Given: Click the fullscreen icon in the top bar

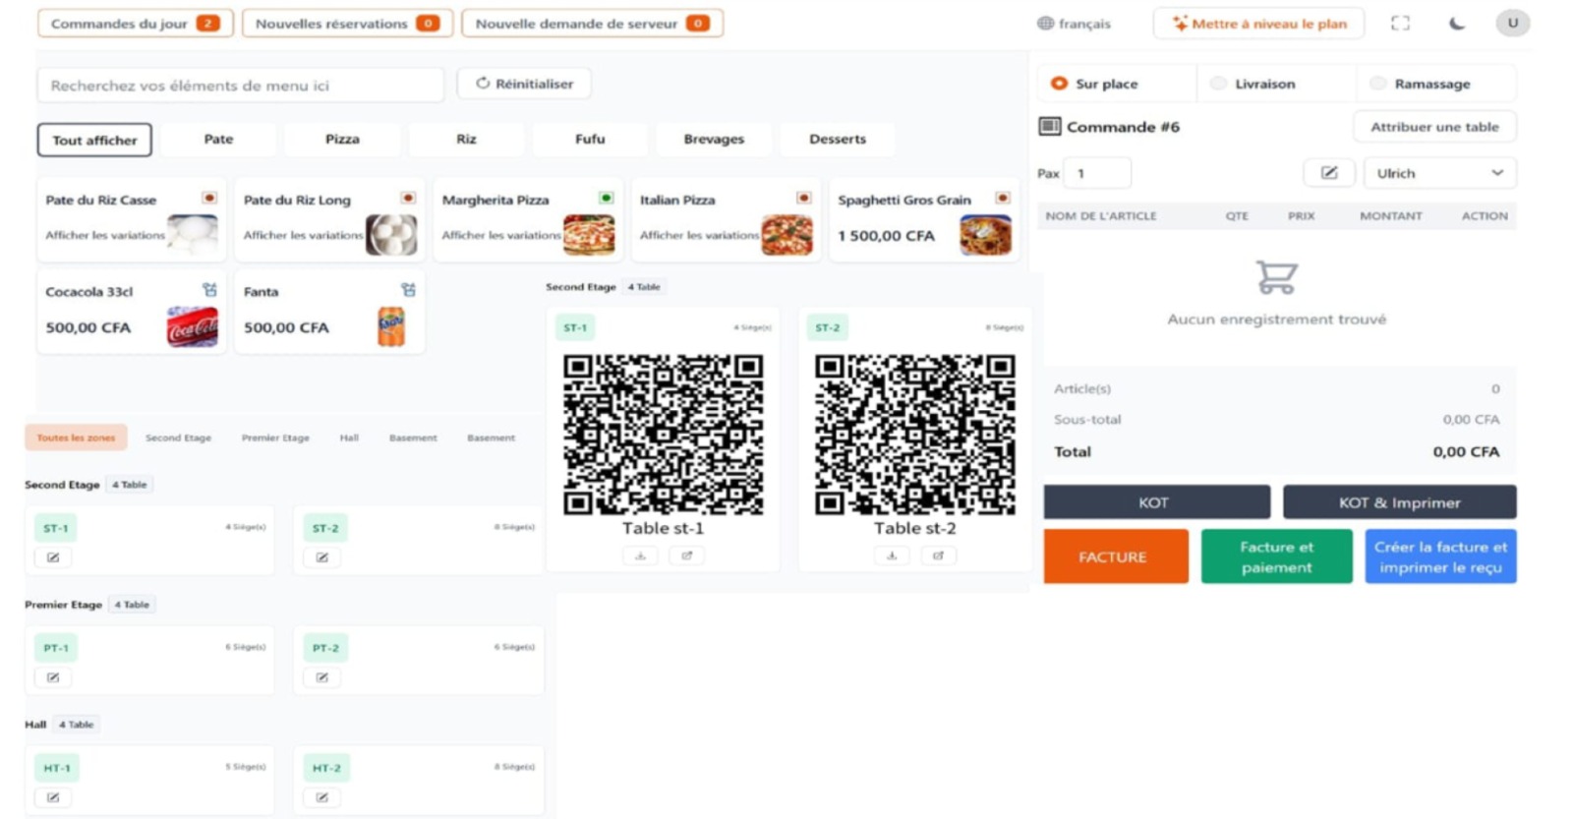Looking at the screenshot, I should (x=1402, y=23).
